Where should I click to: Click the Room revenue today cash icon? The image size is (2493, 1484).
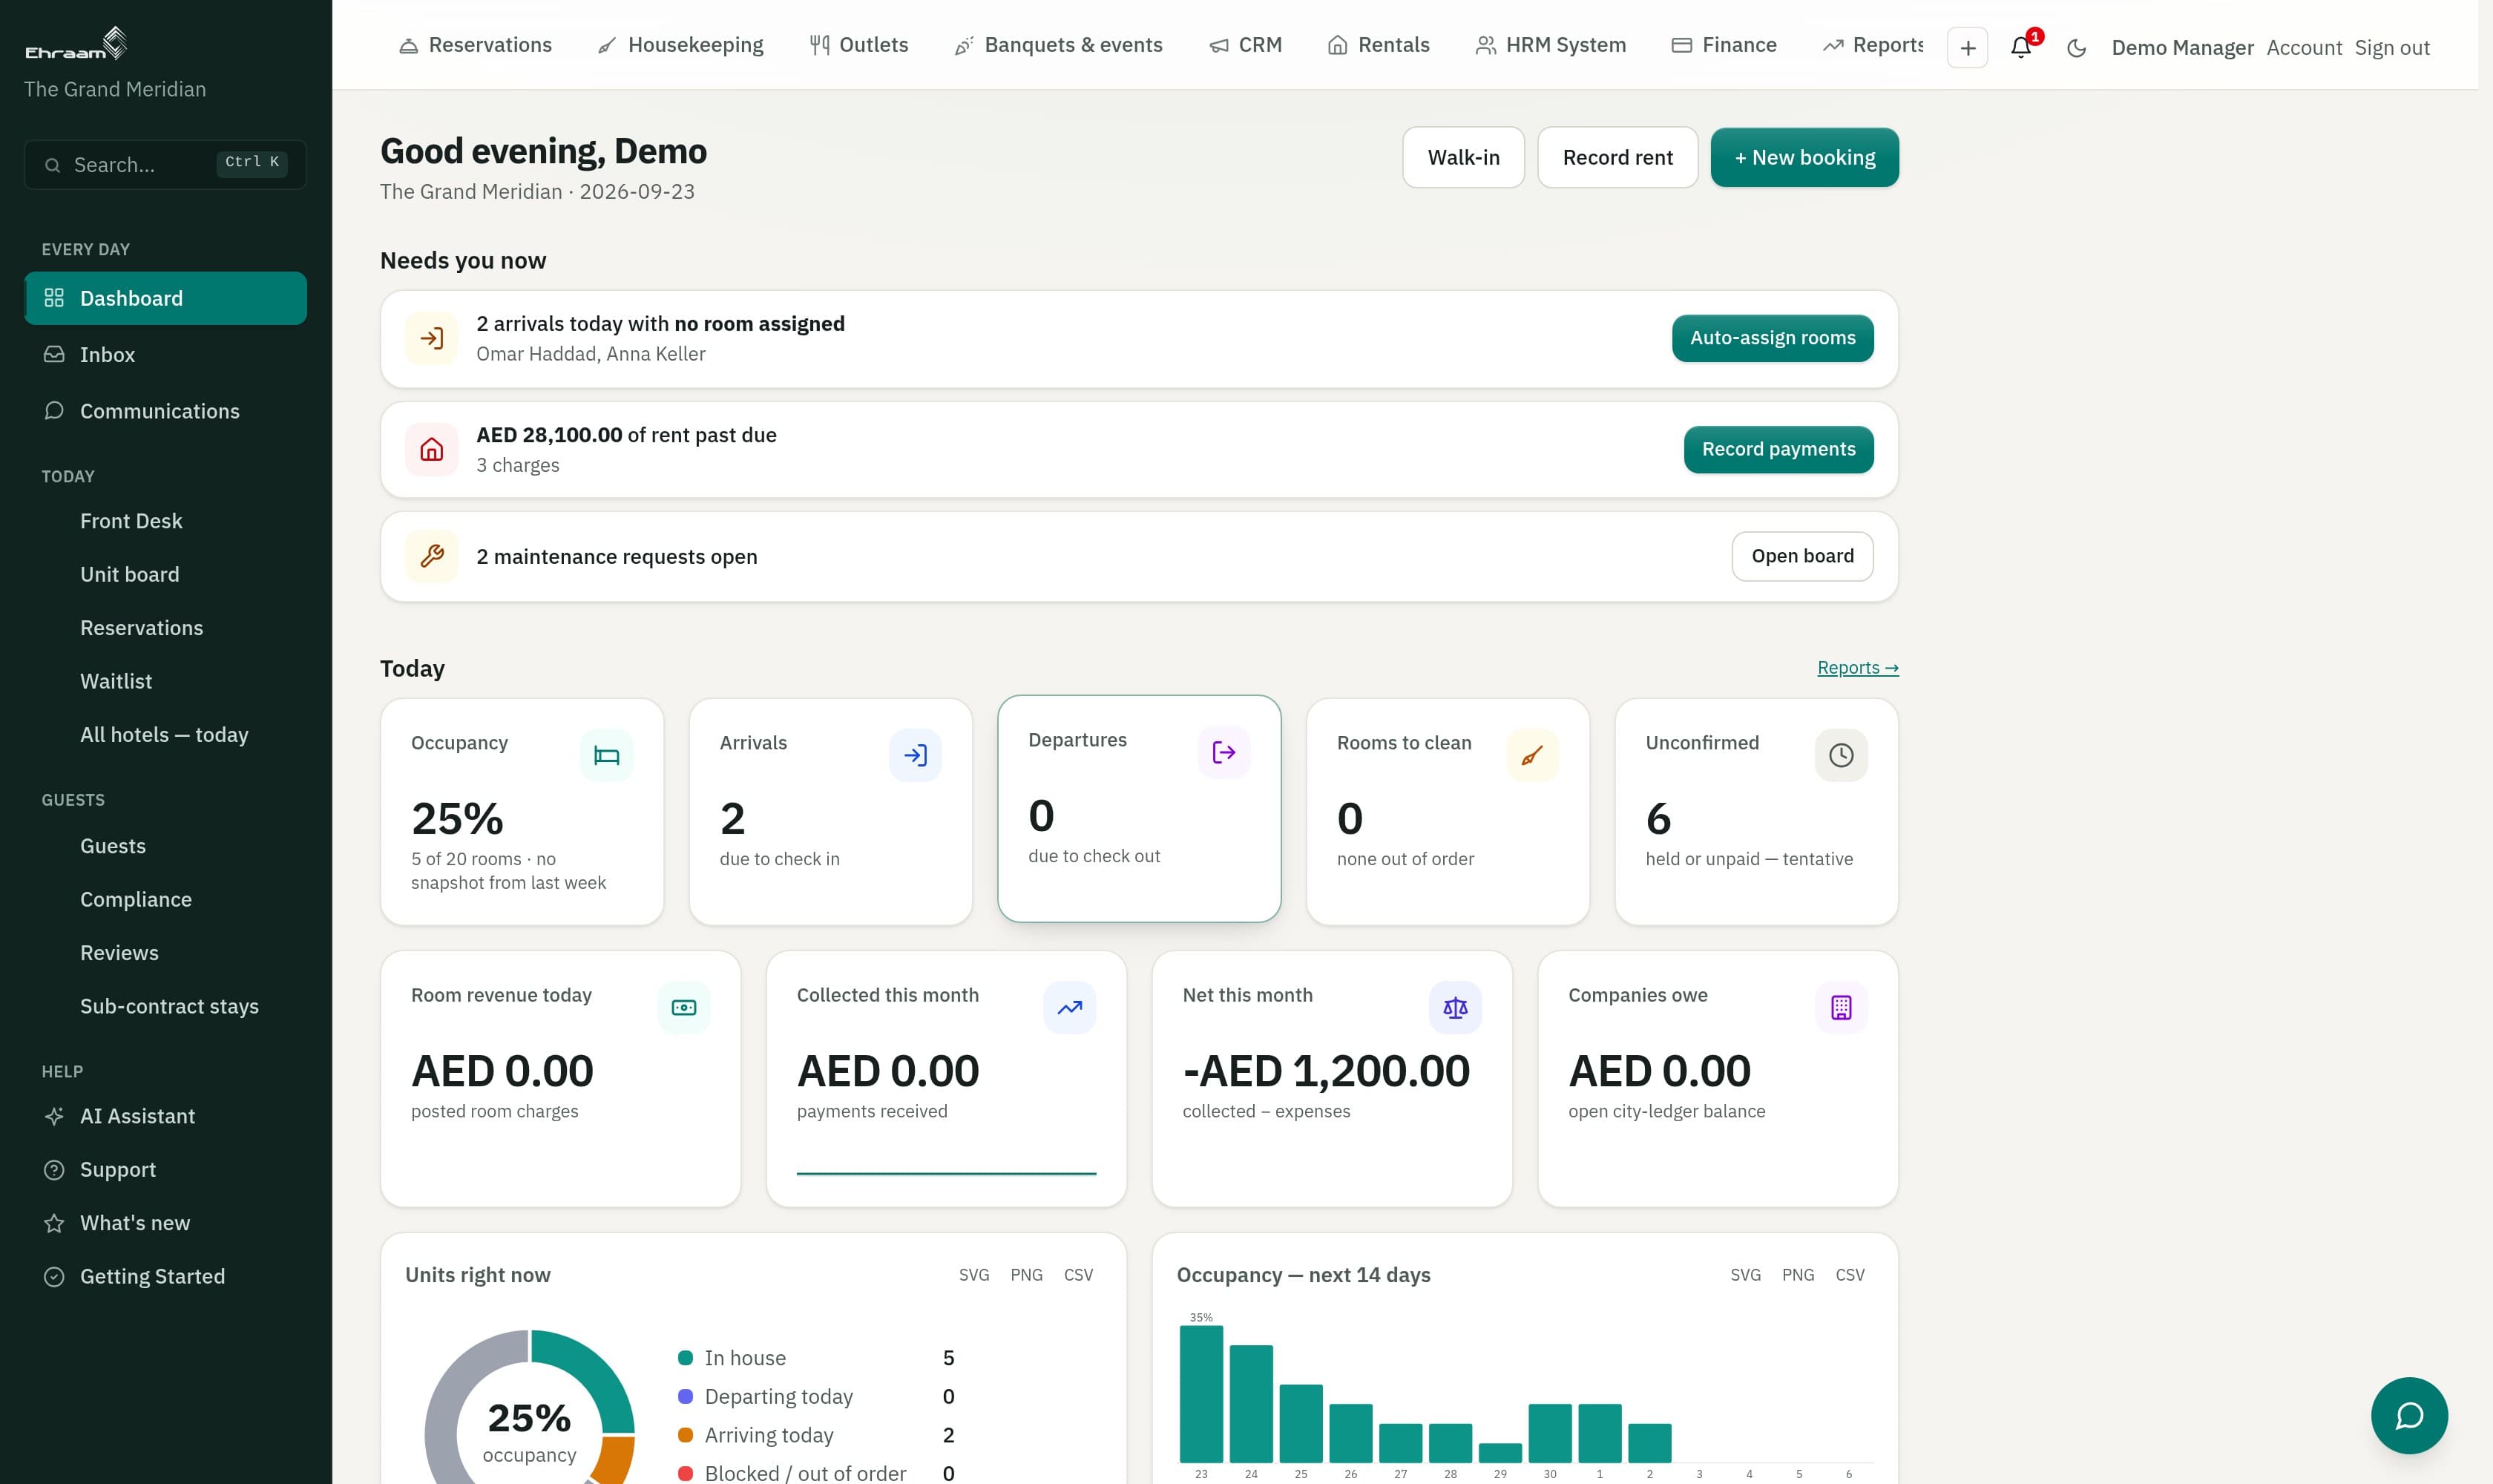[x=684, y=1007]
